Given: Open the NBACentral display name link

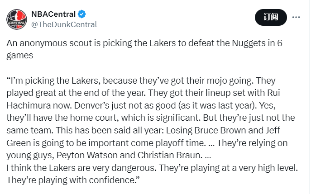Looking at the screenshot, I should [53, 14].
